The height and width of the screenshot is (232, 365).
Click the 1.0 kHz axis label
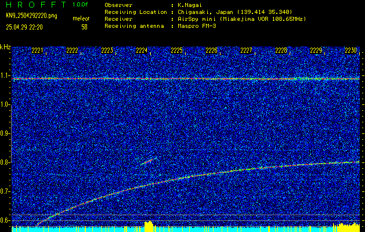(5, 105)
